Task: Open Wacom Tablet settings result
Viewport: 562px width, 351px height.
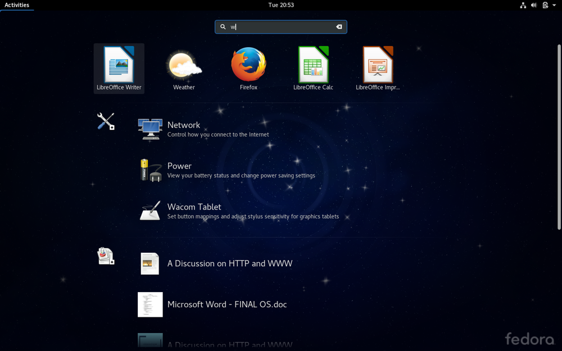Action: 194,211
